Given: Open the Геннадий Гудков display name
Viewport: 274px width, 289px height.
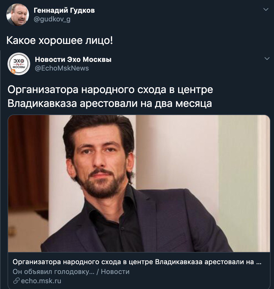Looking at the screenshot, I should coord(64,10).
